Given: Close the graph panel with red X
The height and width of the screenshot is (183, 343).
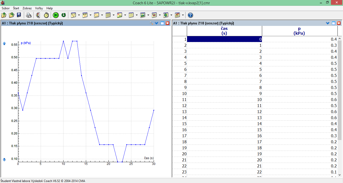Looking at the screenshot, I should (x=167, y=23).
